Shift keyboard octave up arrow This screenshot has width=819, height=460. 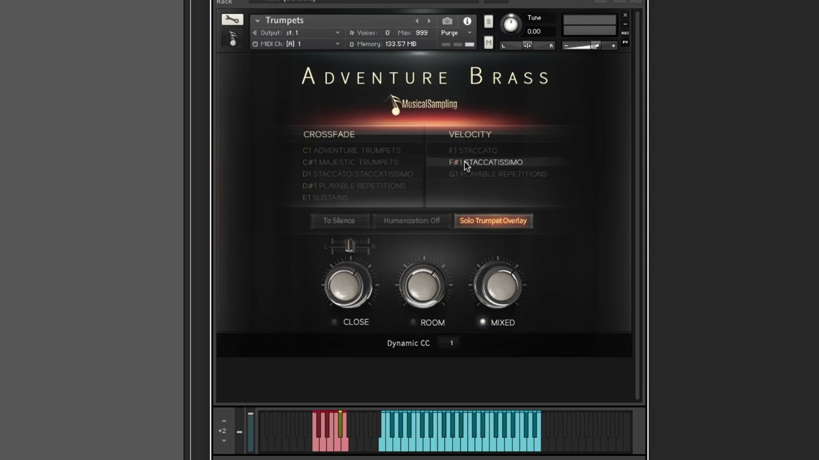(223, 420)
